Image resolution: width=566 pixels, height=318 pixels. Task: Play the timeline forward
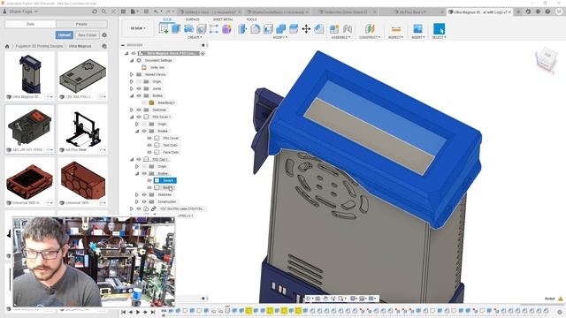tap(138, 312)
